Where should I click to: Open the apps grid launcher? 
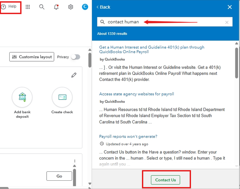tap(28, 7)
